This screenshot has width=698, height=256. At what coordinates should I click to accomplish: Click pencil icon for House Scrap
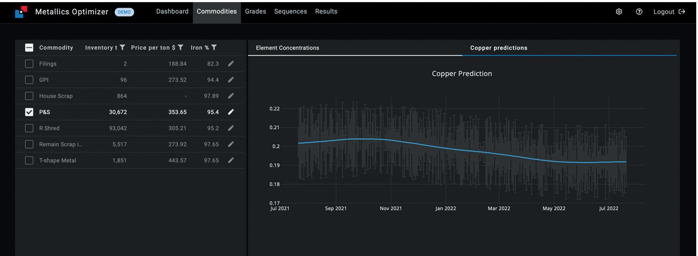pos(231,96)
